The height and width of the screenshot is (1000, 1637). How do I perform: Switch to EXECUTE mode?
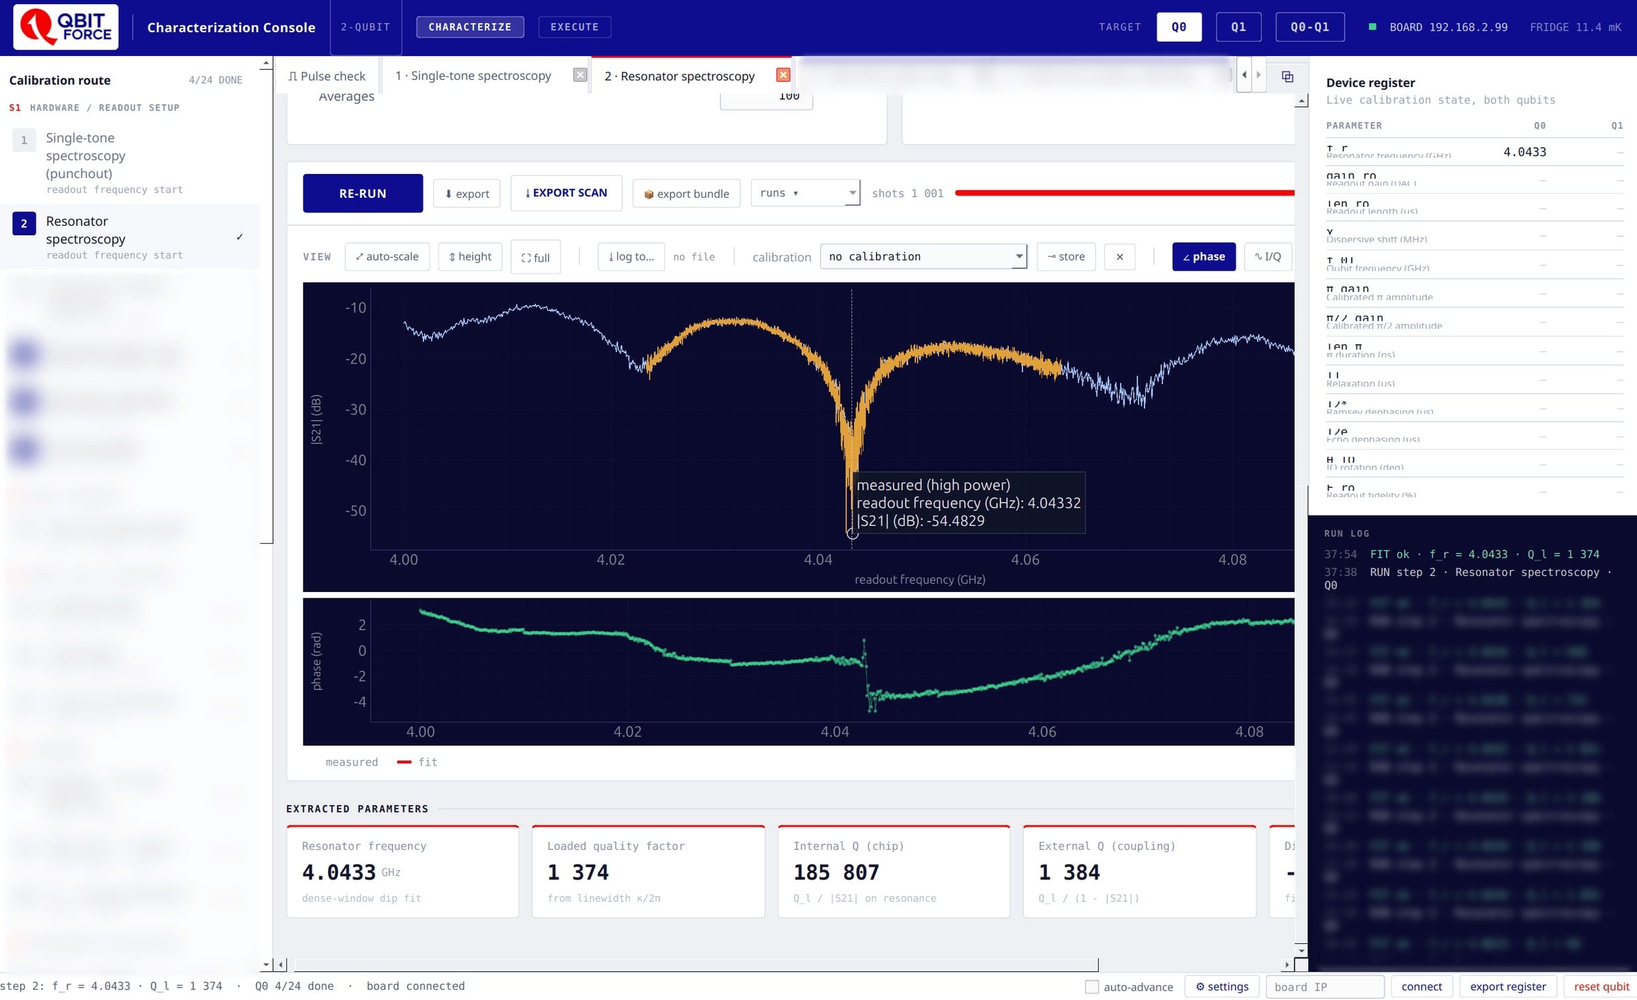click(574, 27)
